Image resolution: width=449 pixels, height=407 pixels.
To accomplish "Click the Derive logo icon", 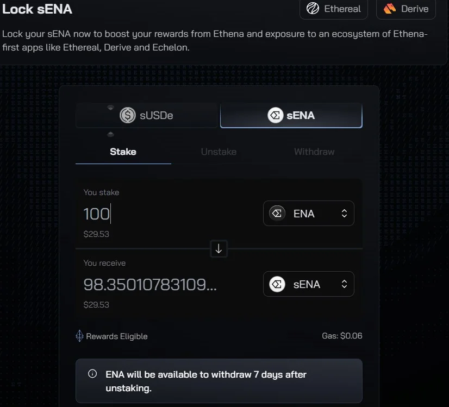I will pyautogui.click(x=390, y=9).
